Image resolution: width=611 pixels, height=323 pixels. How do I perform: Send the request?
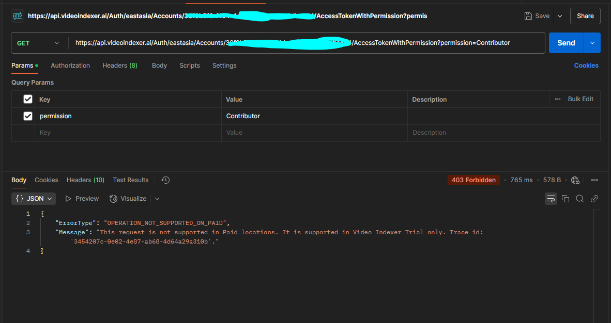(x=566, y=43)
